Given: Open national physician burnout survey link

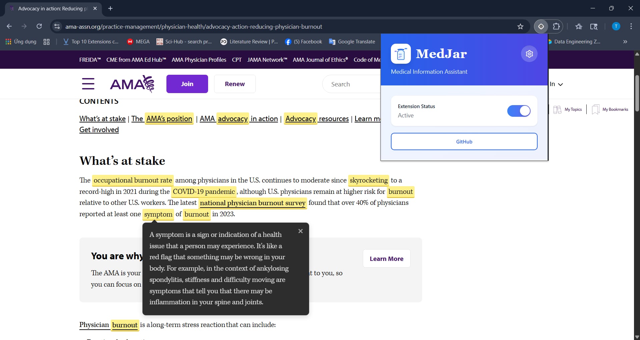Looking at the screenshot, I should [x=252, y=203].
